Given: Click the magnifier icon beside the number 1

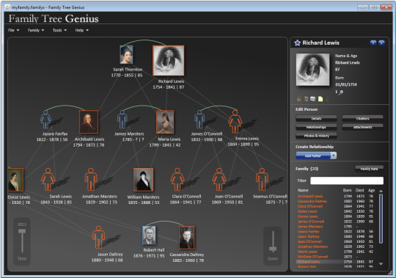Looking at the screenshot, I should click(x=341, y=92).
